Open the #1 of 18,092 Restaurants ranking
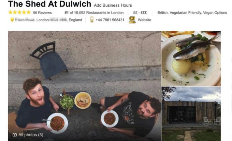 point(94,13)
